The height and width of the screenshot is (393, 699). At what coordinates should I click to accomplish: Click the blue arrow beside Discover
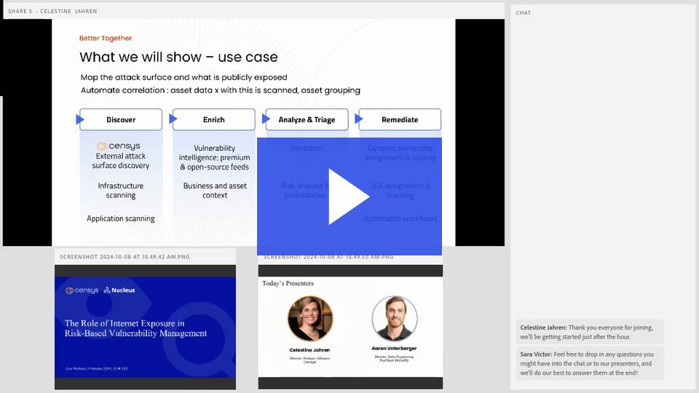click(x=80, y=119)
